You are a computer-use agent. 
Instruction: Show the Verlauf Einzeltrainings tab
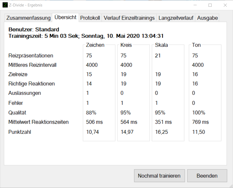click(129, 18)
